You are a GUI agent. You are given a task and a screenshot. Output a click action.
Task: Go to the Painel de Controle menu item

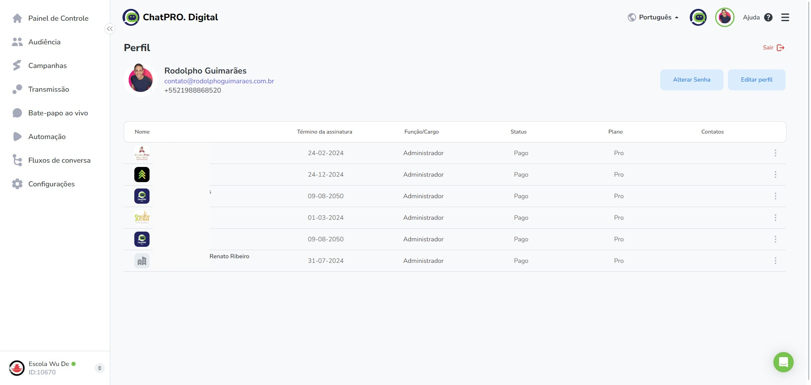pyautogui.click(x=58, y=18)
